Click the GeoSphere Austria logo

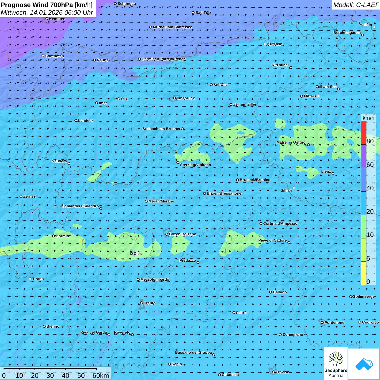[x=336, y=363]
